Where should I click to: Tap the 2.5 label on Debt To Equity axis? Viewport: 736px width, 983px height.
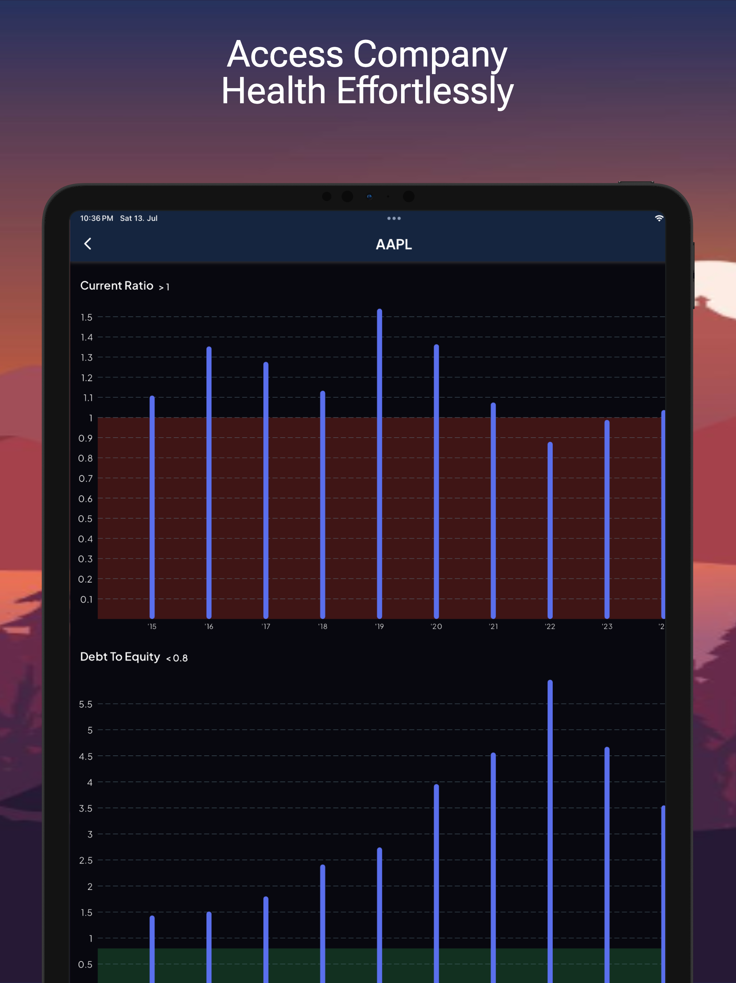coord(86,860)
